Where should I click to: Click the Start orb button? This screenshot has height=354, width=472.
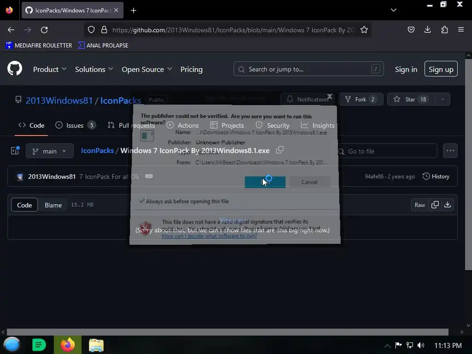pos(12,345)
